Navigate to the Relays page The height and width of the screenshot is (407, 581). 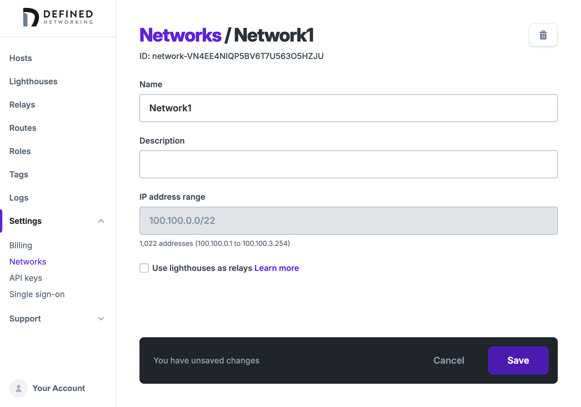tap(22, 105)
